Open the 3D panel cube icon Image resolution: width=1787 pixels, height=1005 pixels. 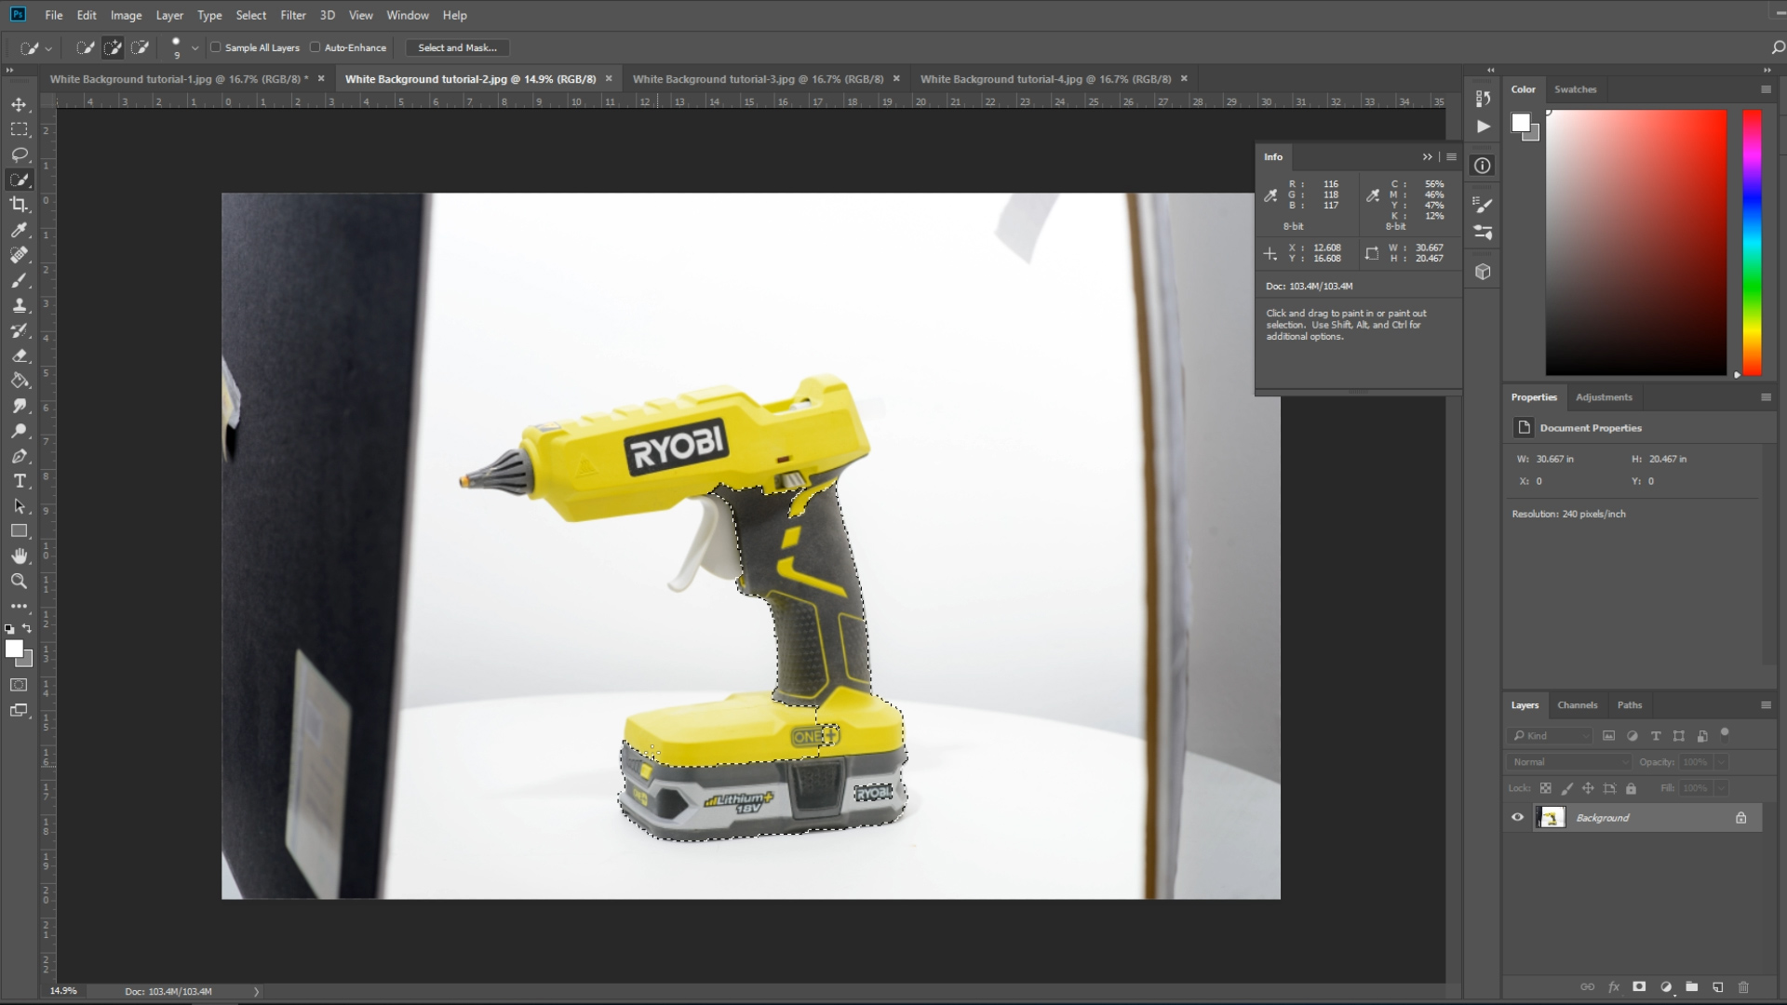(x=1483, y=272)
